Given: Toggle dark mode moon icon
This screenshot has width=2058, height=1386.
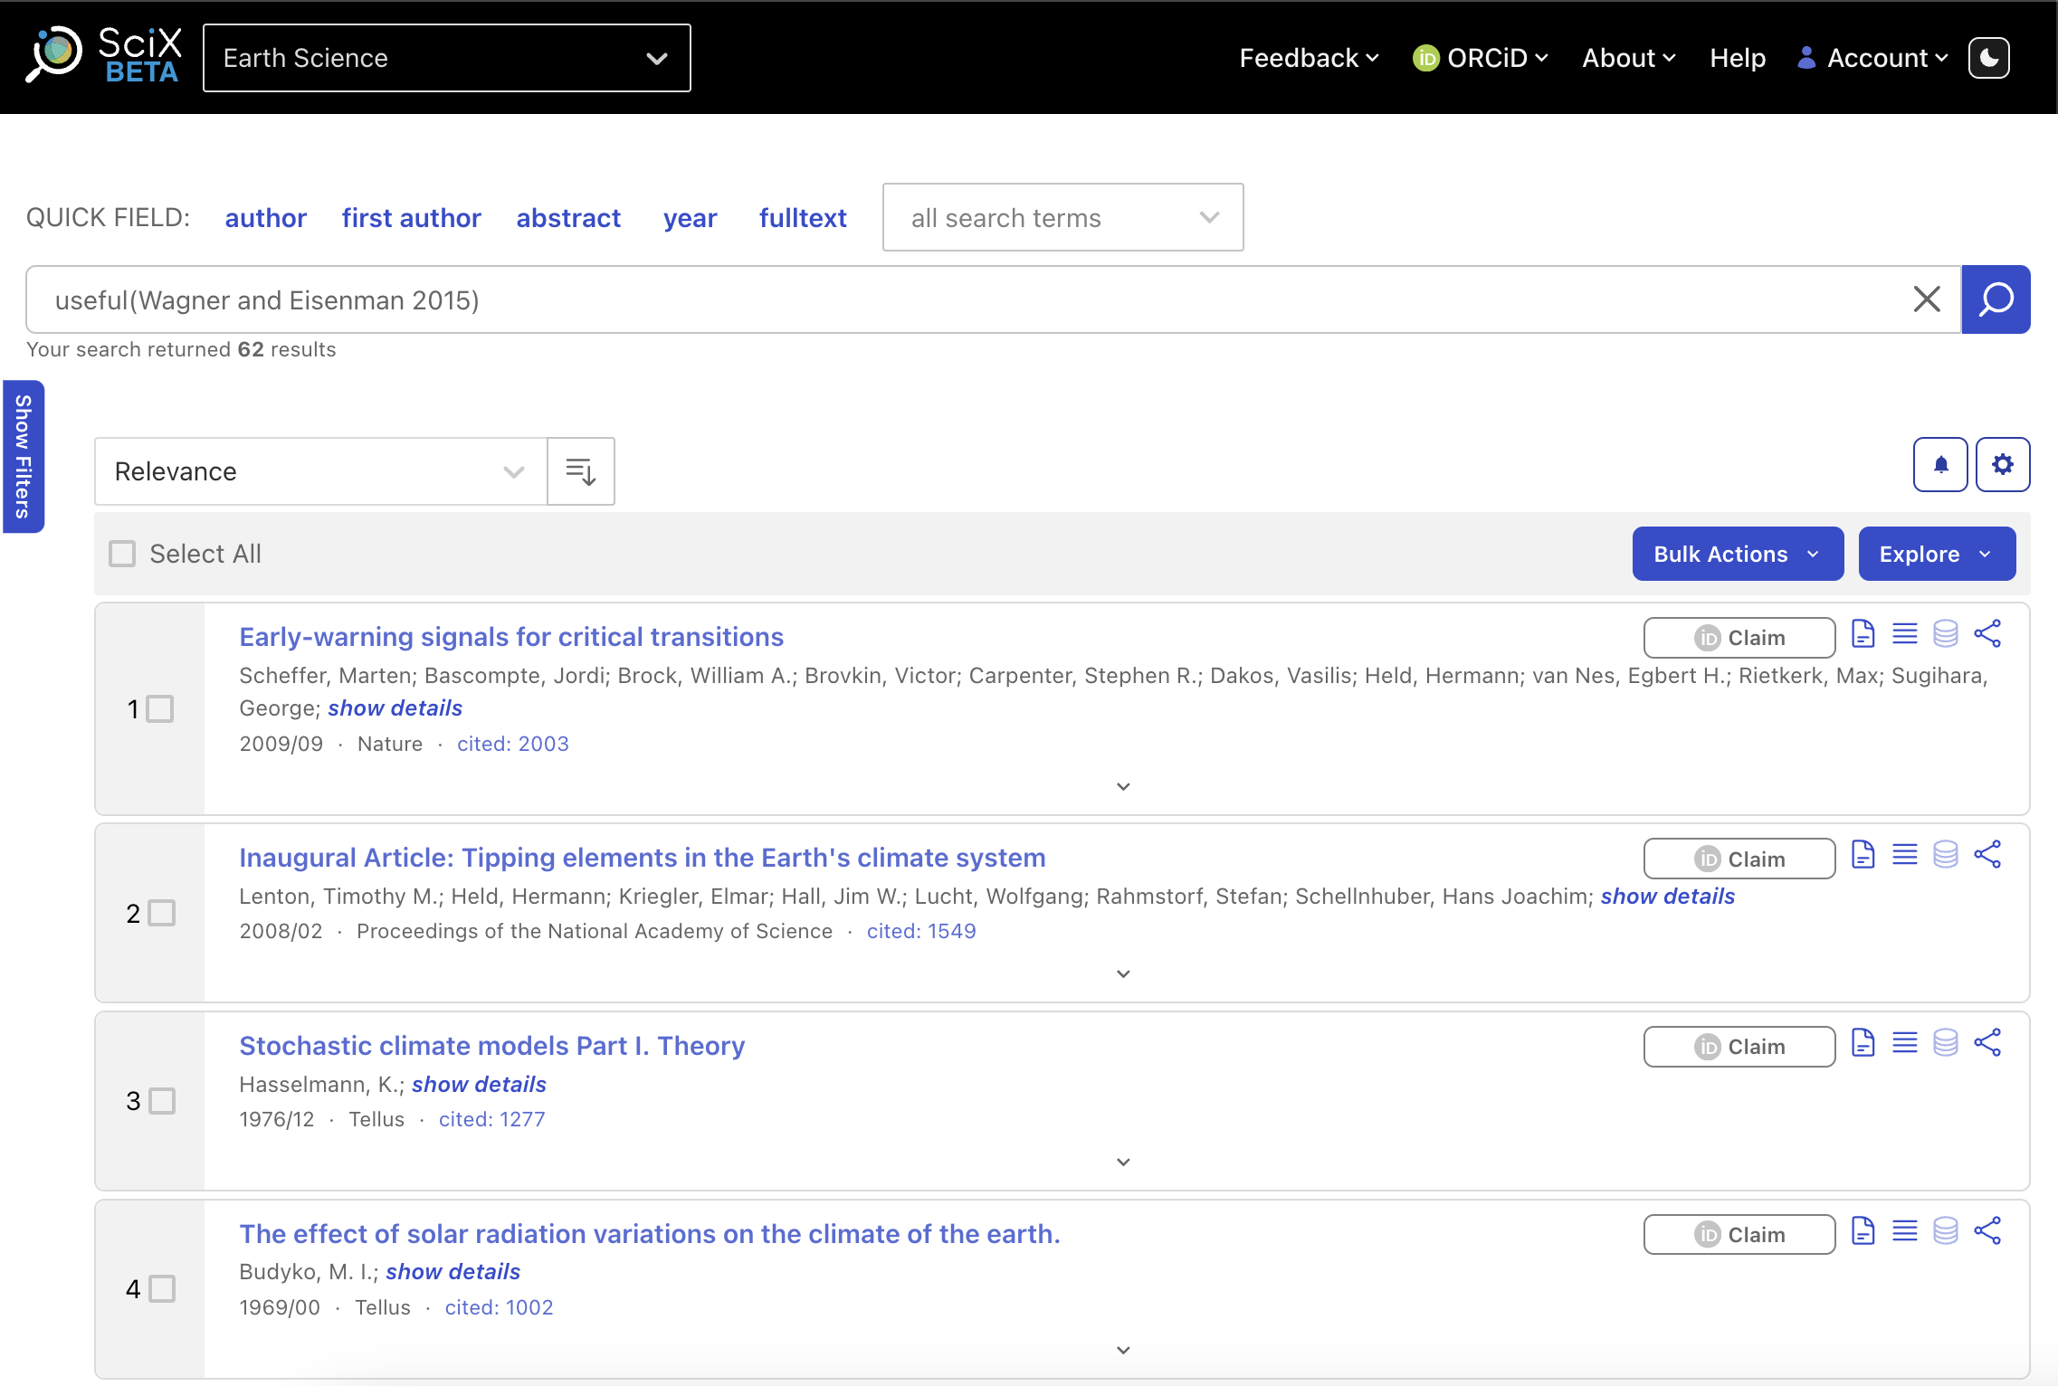Looking at the screenshot, I should pyautogui.click(x=1988, y=58).
